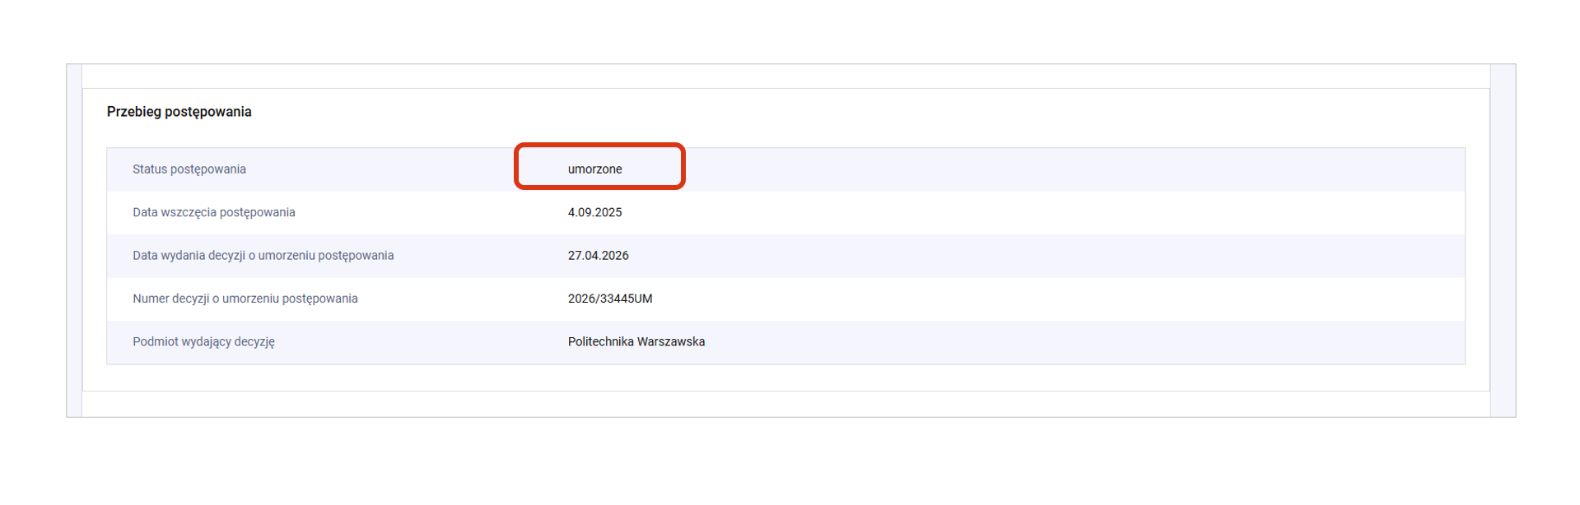Select "Data wydania decyzji o umorzeniu postępowania" label
1580x505 pixels.
(x=263, y=256)
